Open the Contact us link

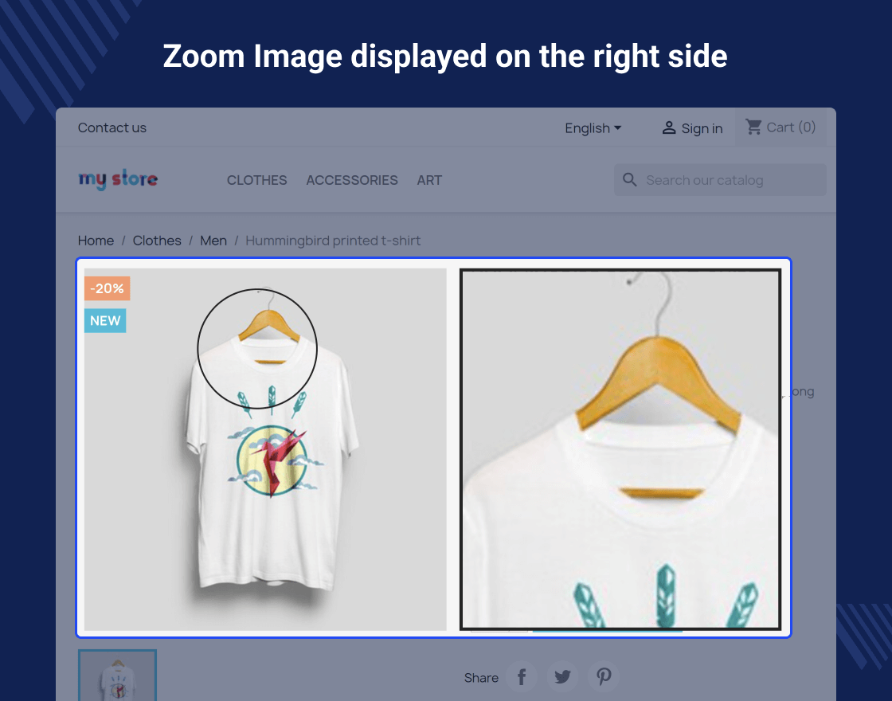pyautogui.click(x=112, y=127)
